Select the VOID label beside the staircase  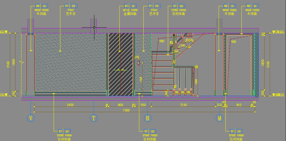click(x=162, y=41)
